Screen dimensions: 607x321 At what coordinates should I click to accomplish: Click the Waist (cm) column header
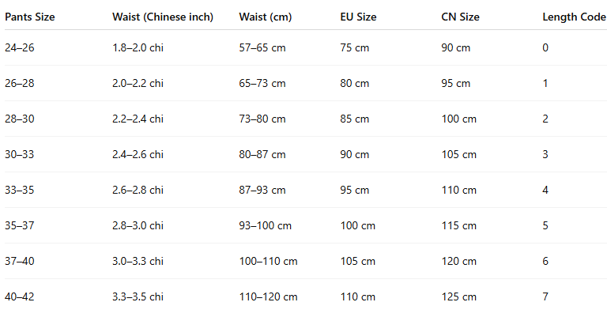(268, 17)
